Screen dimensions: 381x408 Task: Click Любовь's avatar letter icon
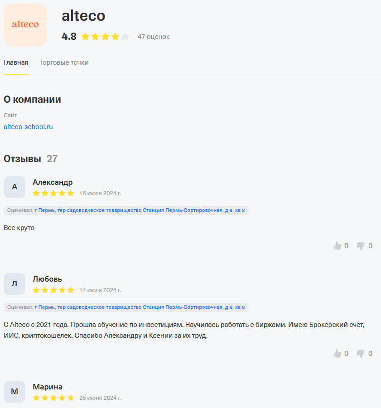14,283
